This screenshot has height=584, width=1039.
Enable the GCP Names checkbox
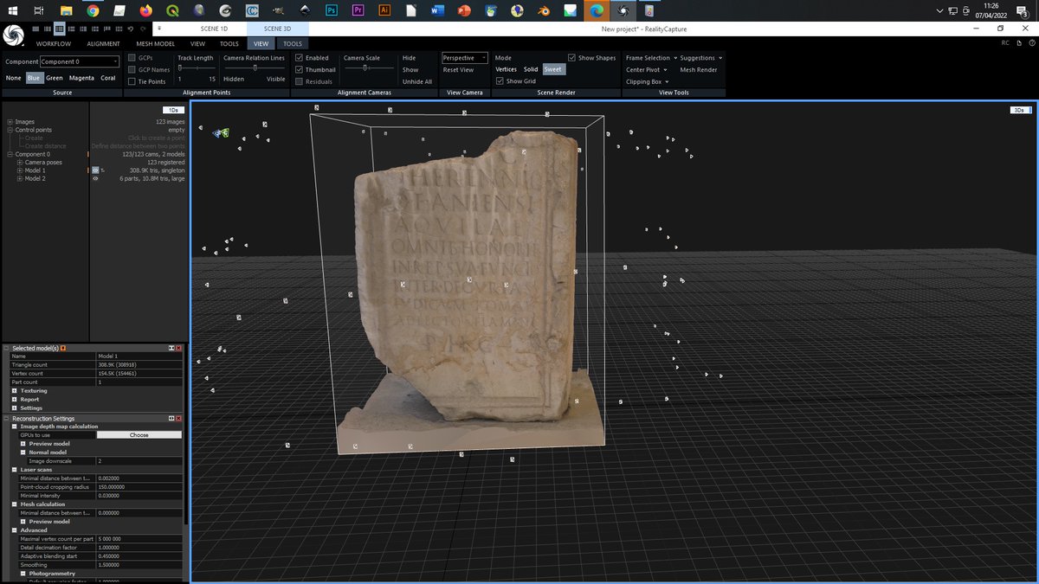pos(132,69)
